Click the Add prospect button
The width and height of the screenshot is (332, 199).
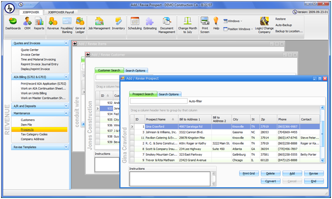[x=292, y=174]
